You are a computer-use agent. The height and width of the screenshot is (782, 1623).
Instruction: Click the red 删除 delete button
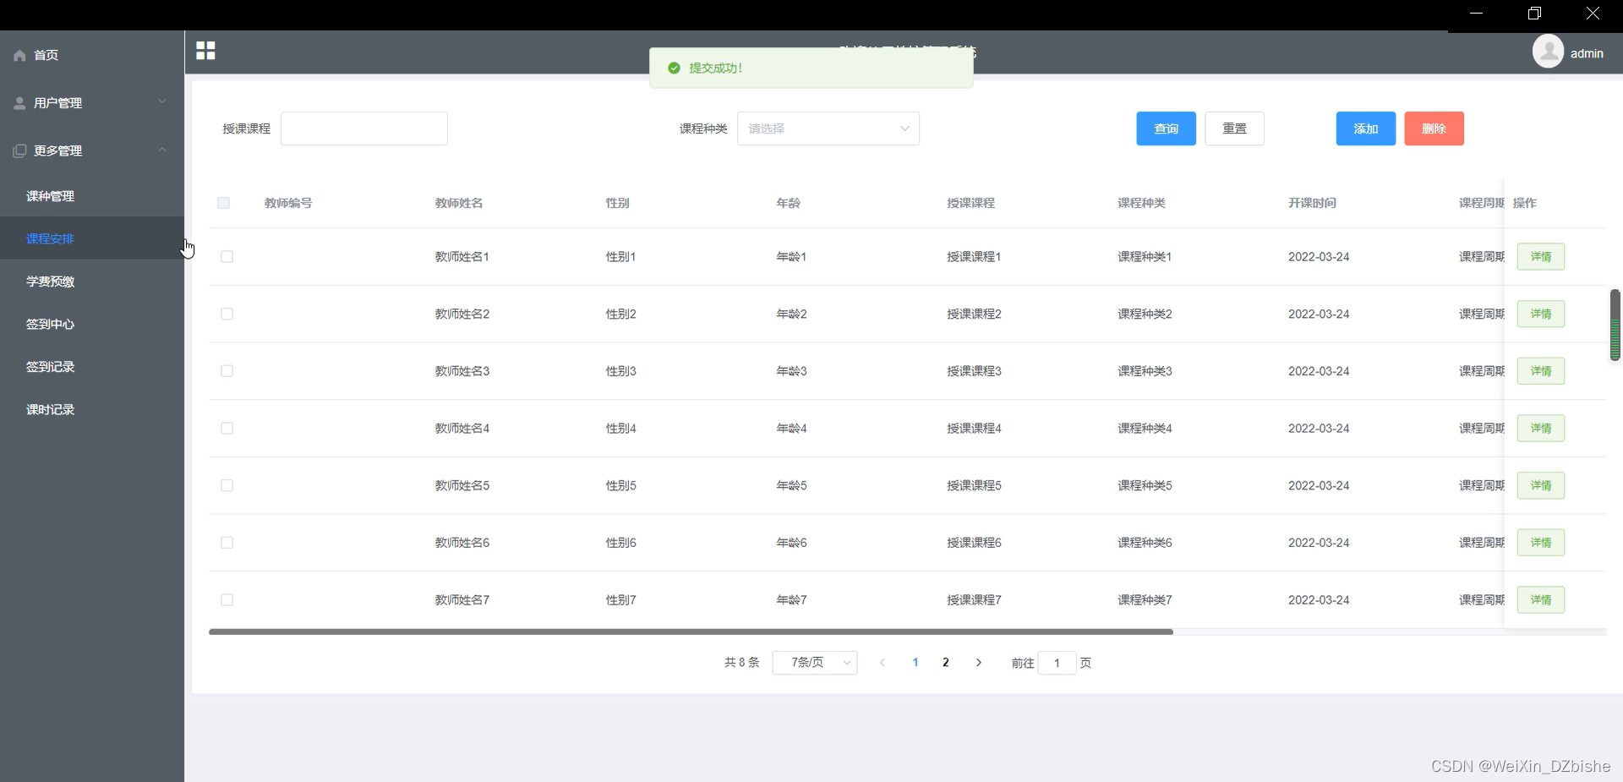[x=1434, y=129]
